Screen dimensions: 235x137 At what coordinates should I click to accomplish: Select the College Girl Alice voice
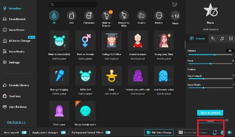coord(111,41)
